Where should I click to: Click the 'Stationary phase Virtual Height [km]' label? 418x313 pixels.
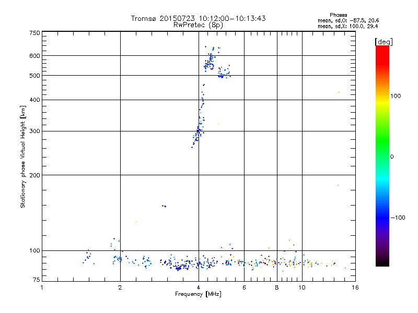[x=23, y=157]
